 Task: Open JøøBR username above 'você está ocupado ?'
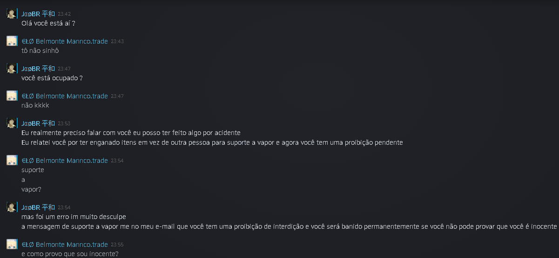(38, 69)
